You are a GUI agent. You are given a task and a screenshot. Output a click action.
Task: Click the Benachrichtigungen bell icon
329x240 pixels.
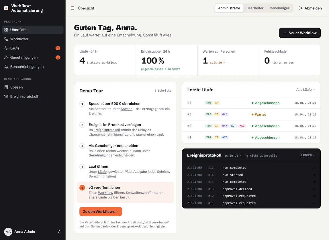6,67
